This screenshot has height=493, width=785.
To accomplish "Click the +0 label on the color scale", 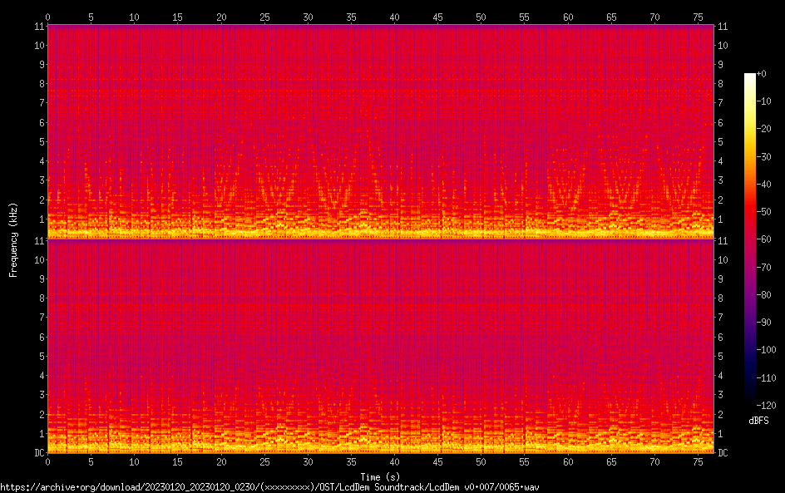I will click(763, 74).
